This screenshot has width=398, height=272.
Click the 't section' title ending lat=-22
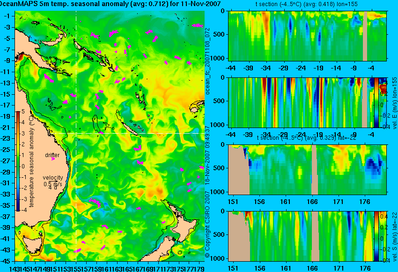(306, 138)
